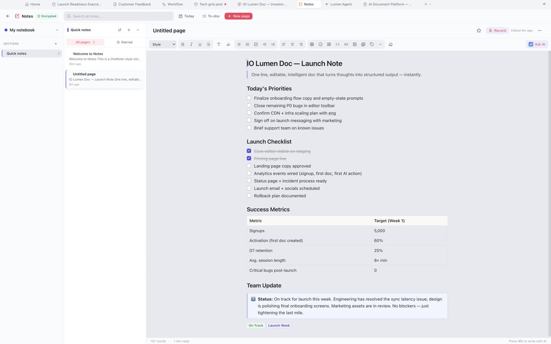
Task: Add a new page to Quick notes
Action: pyautogui.click(x=129, y=30)
